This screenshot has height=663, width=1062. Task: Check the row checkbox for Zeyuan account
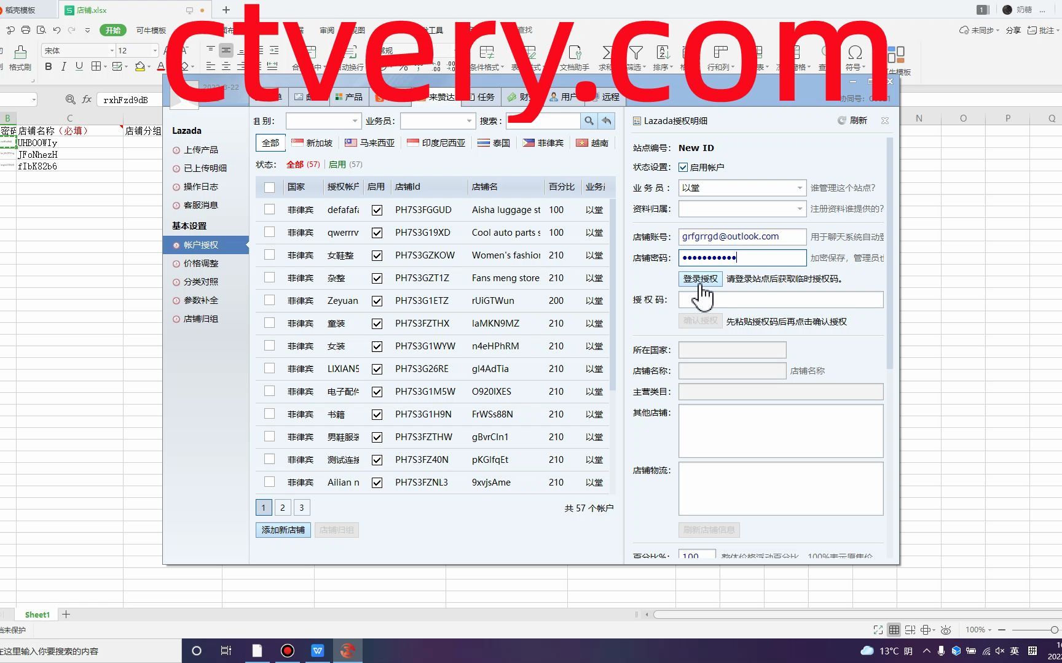pos(269,300)
